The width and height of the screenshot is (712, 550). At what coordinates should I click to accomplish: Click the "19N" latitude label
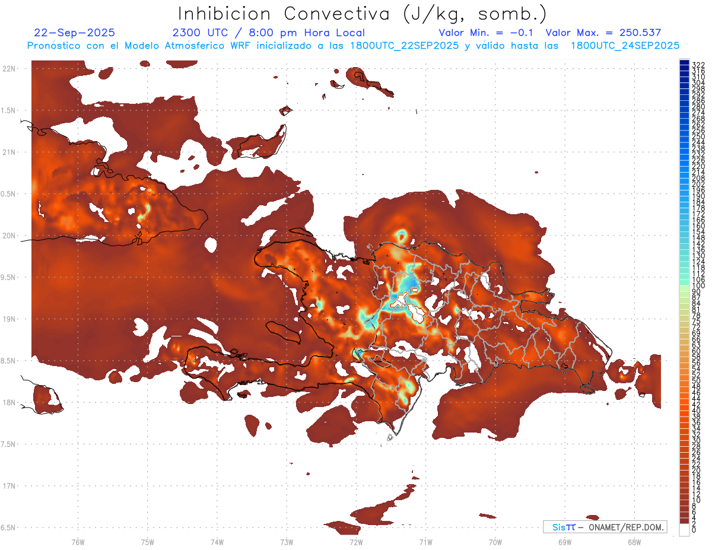click(9, 319)
